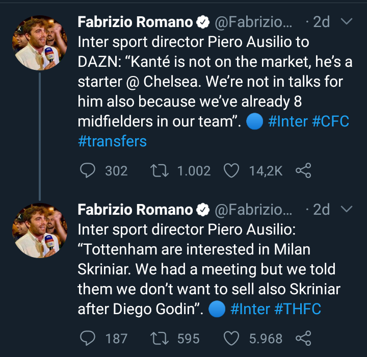Open the #CFC hashtag link
Screen dimensions: 367x357
click(x=329, y=122)
